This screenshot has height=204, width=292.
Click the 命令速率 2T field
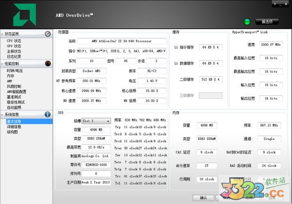point(207,166)
